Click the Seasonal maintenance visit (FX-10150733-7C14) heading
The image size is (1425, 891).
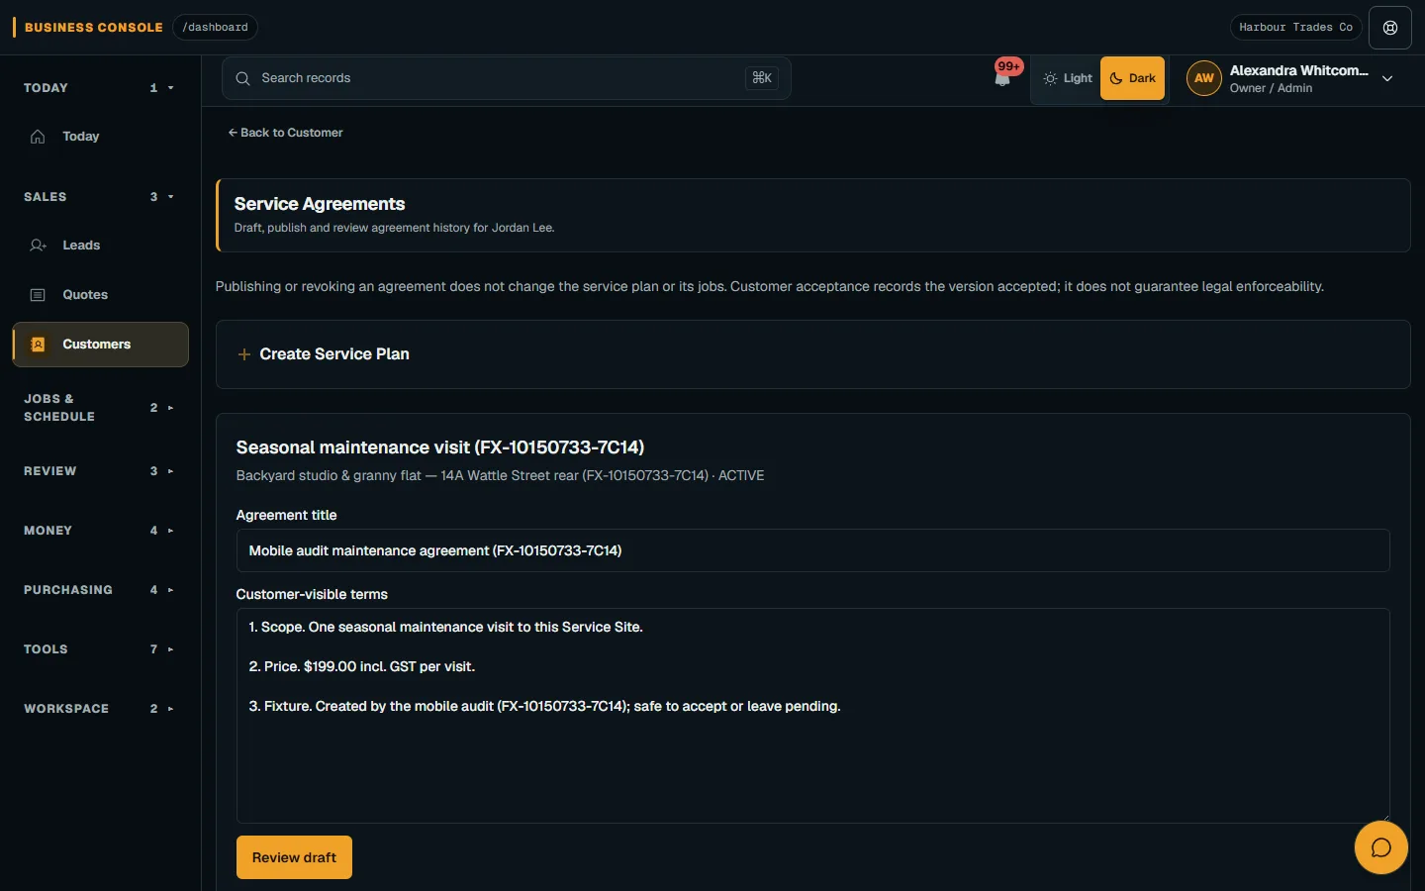440,447
